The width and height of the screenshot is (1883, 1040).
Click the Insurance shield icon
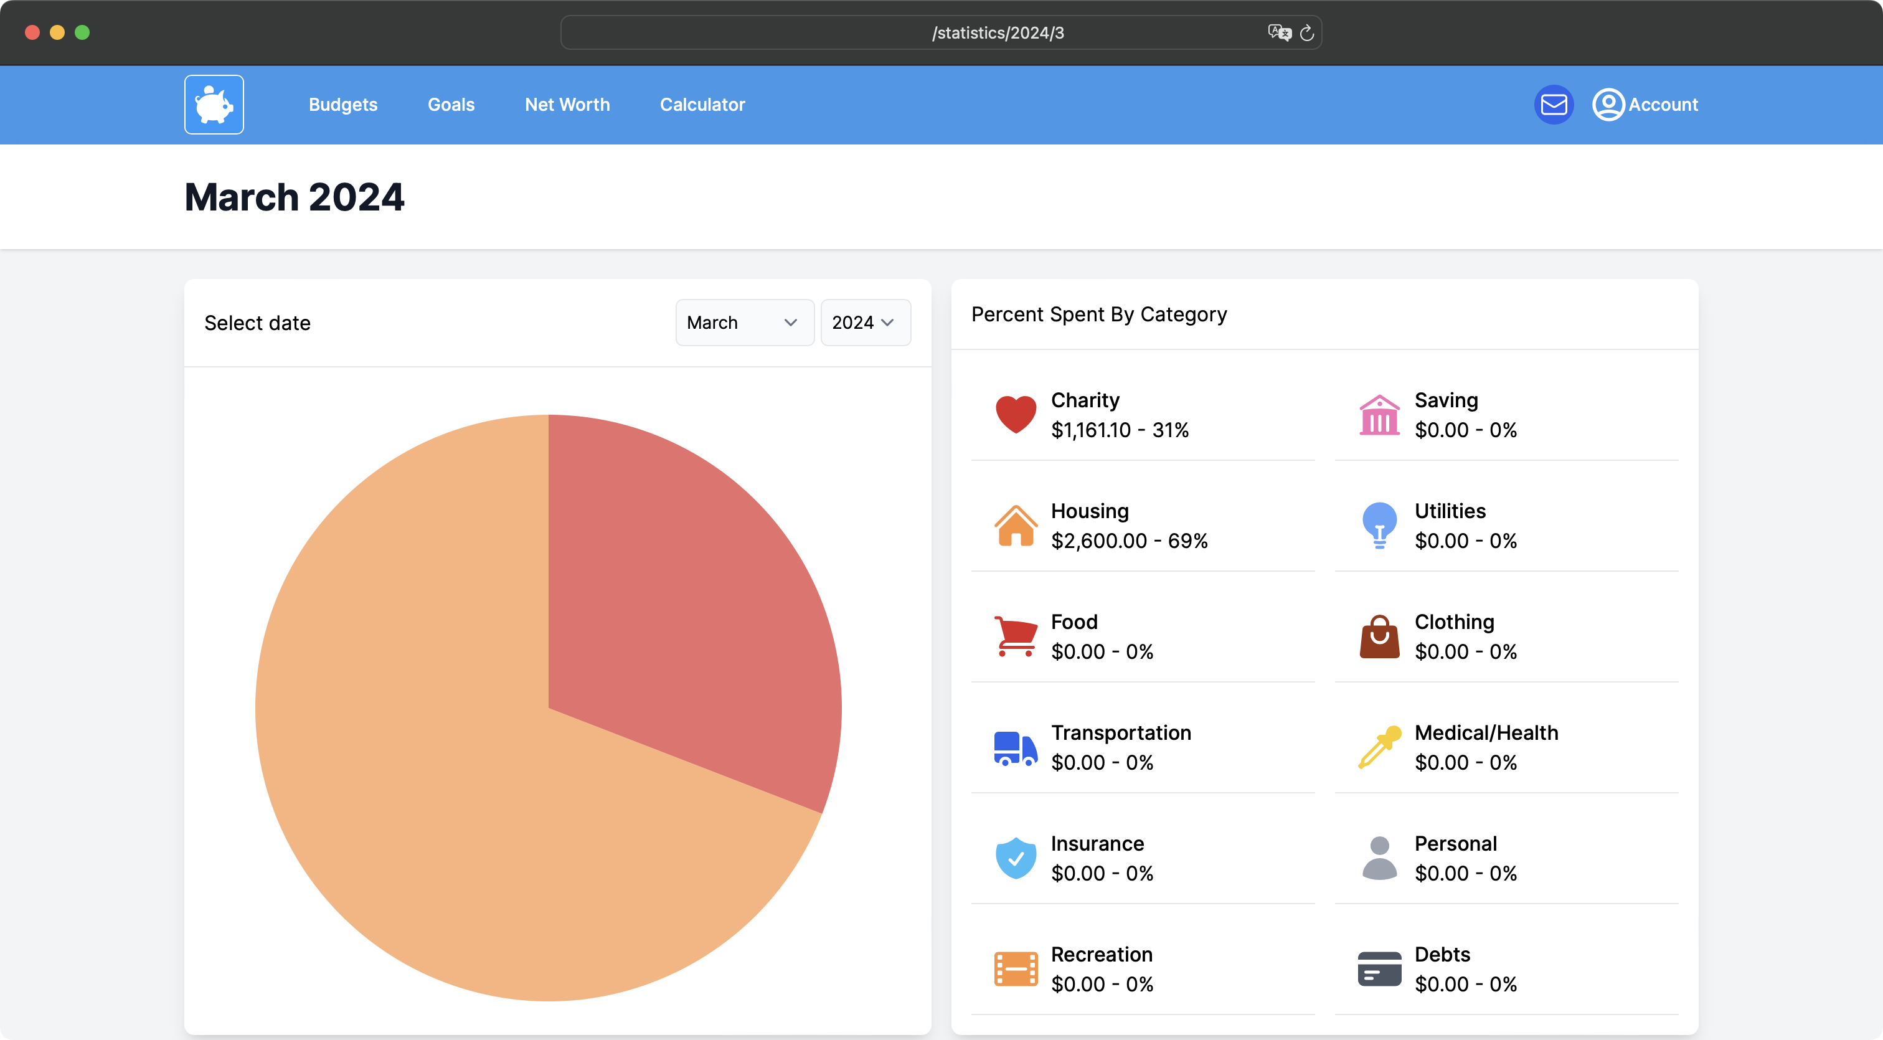(1016, 858)
